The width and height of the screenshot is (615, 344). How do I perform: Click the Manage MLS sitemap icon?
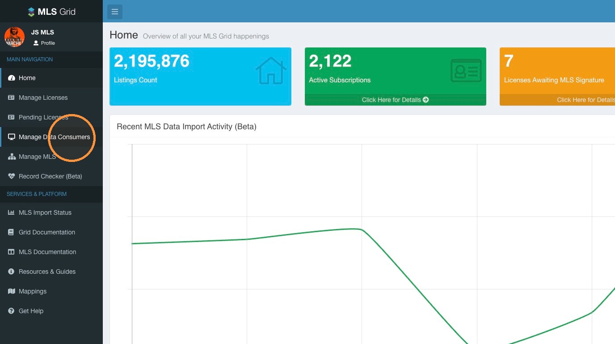[12, 157]
